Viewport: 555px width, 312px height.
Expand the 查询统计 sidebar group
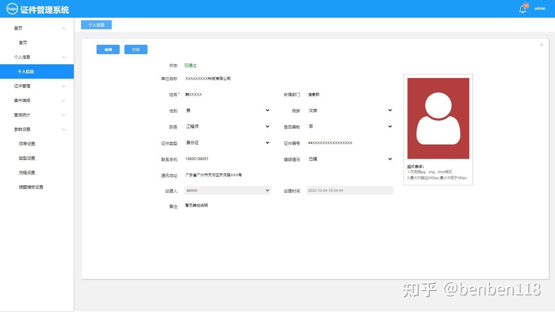click(x=37, y=115)
